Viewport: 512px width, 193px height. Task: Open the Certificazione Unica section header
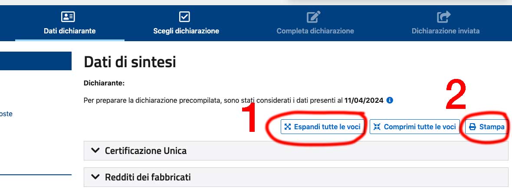296,151
